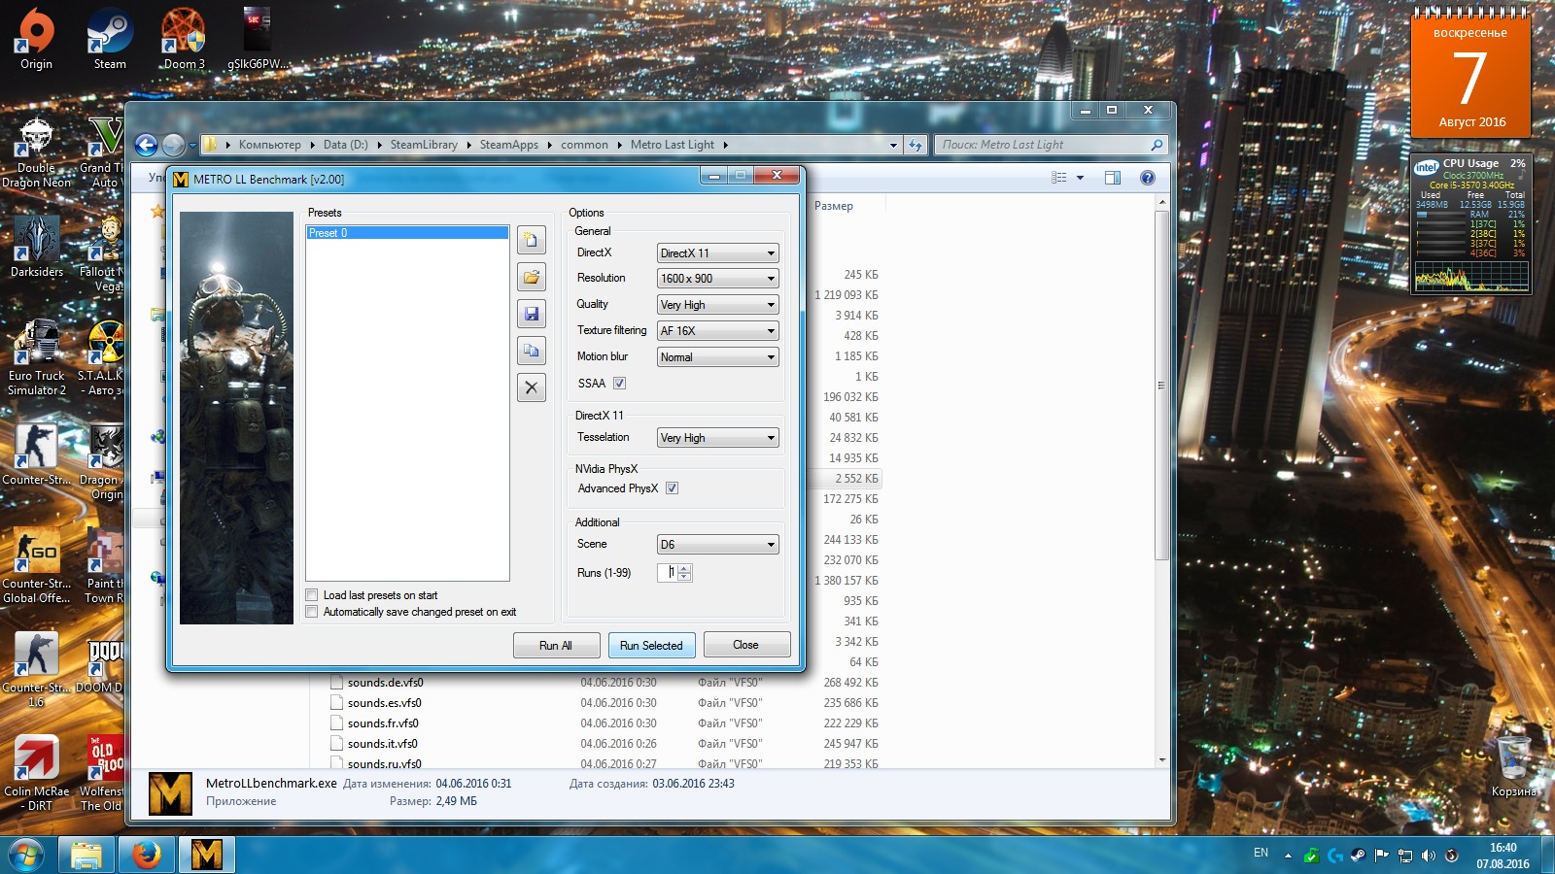
Task: Navigate to SteamApps breadcrumb
Action: (508, 145)
